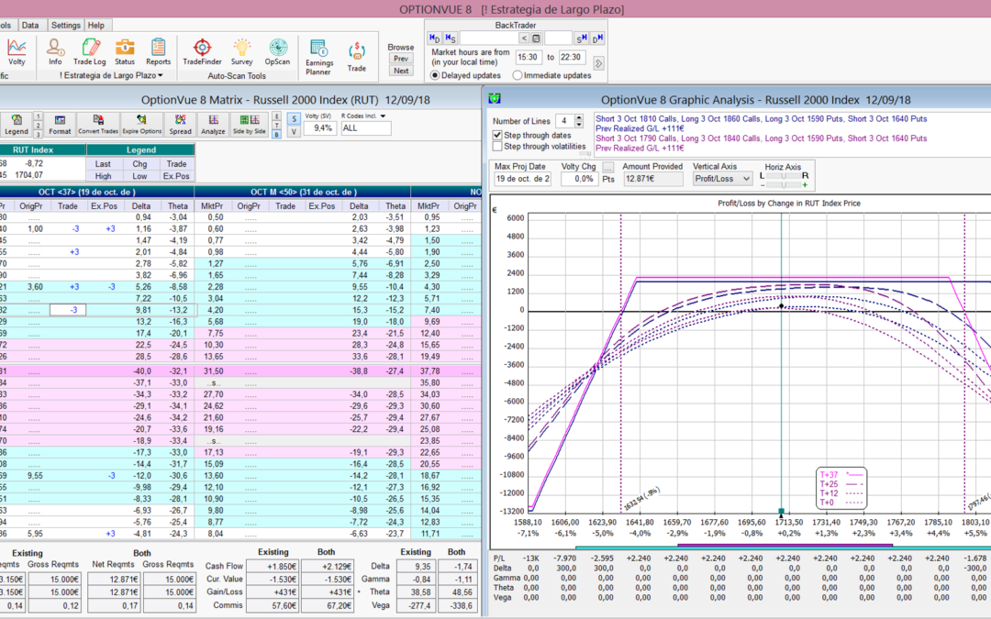Step BackTrader forward one day
991x619 pixels.
tap(597, 39)
